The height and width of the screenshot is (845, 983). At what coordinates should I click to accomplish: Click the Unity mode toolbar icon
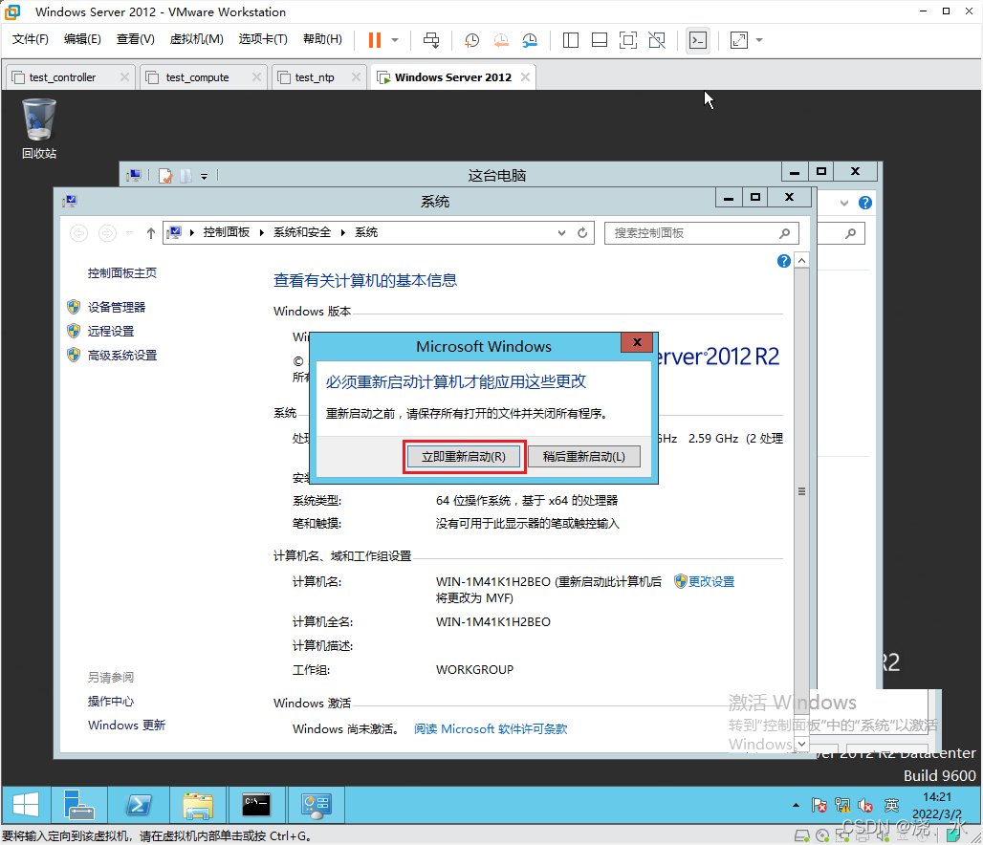[x=657, y=40]
